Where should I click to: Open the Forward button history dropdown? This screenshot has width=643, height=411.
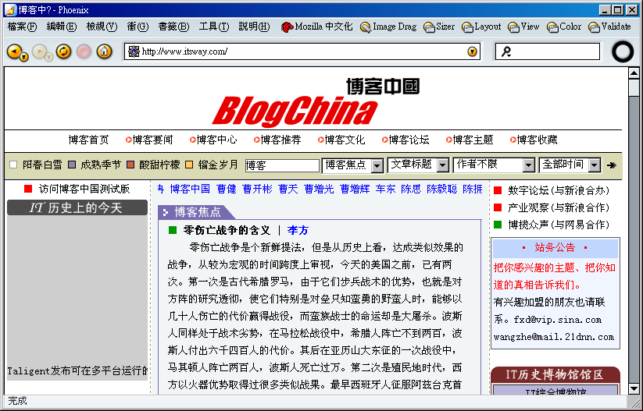pos(48,57)
